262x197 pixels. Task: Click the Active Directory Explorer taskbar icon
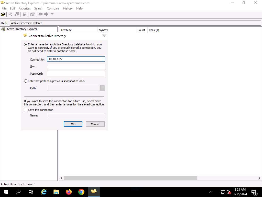pyautogui.click(x=94, y=192)
